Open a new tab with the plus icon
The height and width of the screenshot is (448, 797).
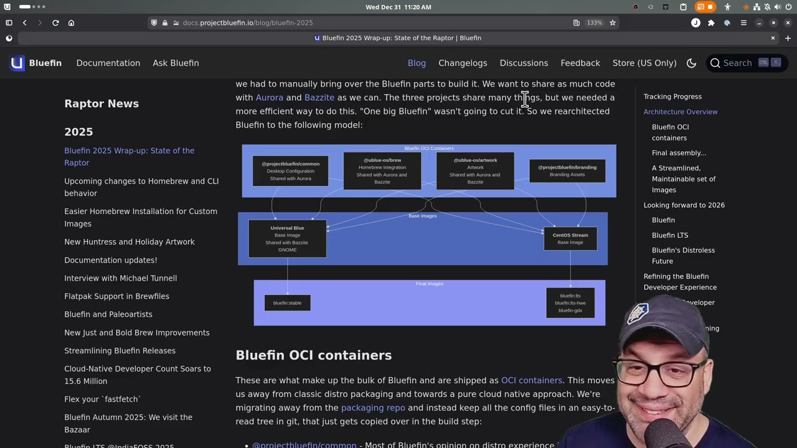pos(788,38)
